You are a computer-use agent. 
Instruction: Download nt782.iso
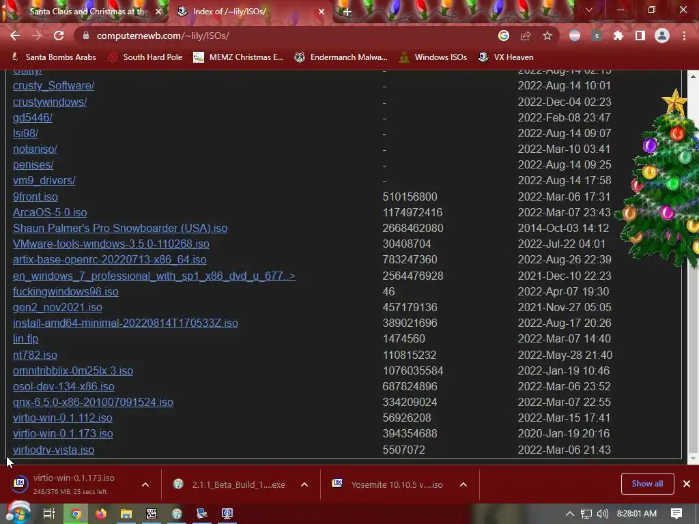[35, 355]
